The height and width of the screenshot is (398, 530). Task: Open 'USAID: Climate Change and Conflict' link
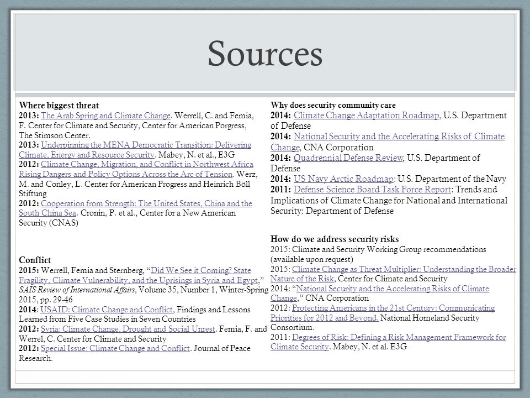[107, 310]
